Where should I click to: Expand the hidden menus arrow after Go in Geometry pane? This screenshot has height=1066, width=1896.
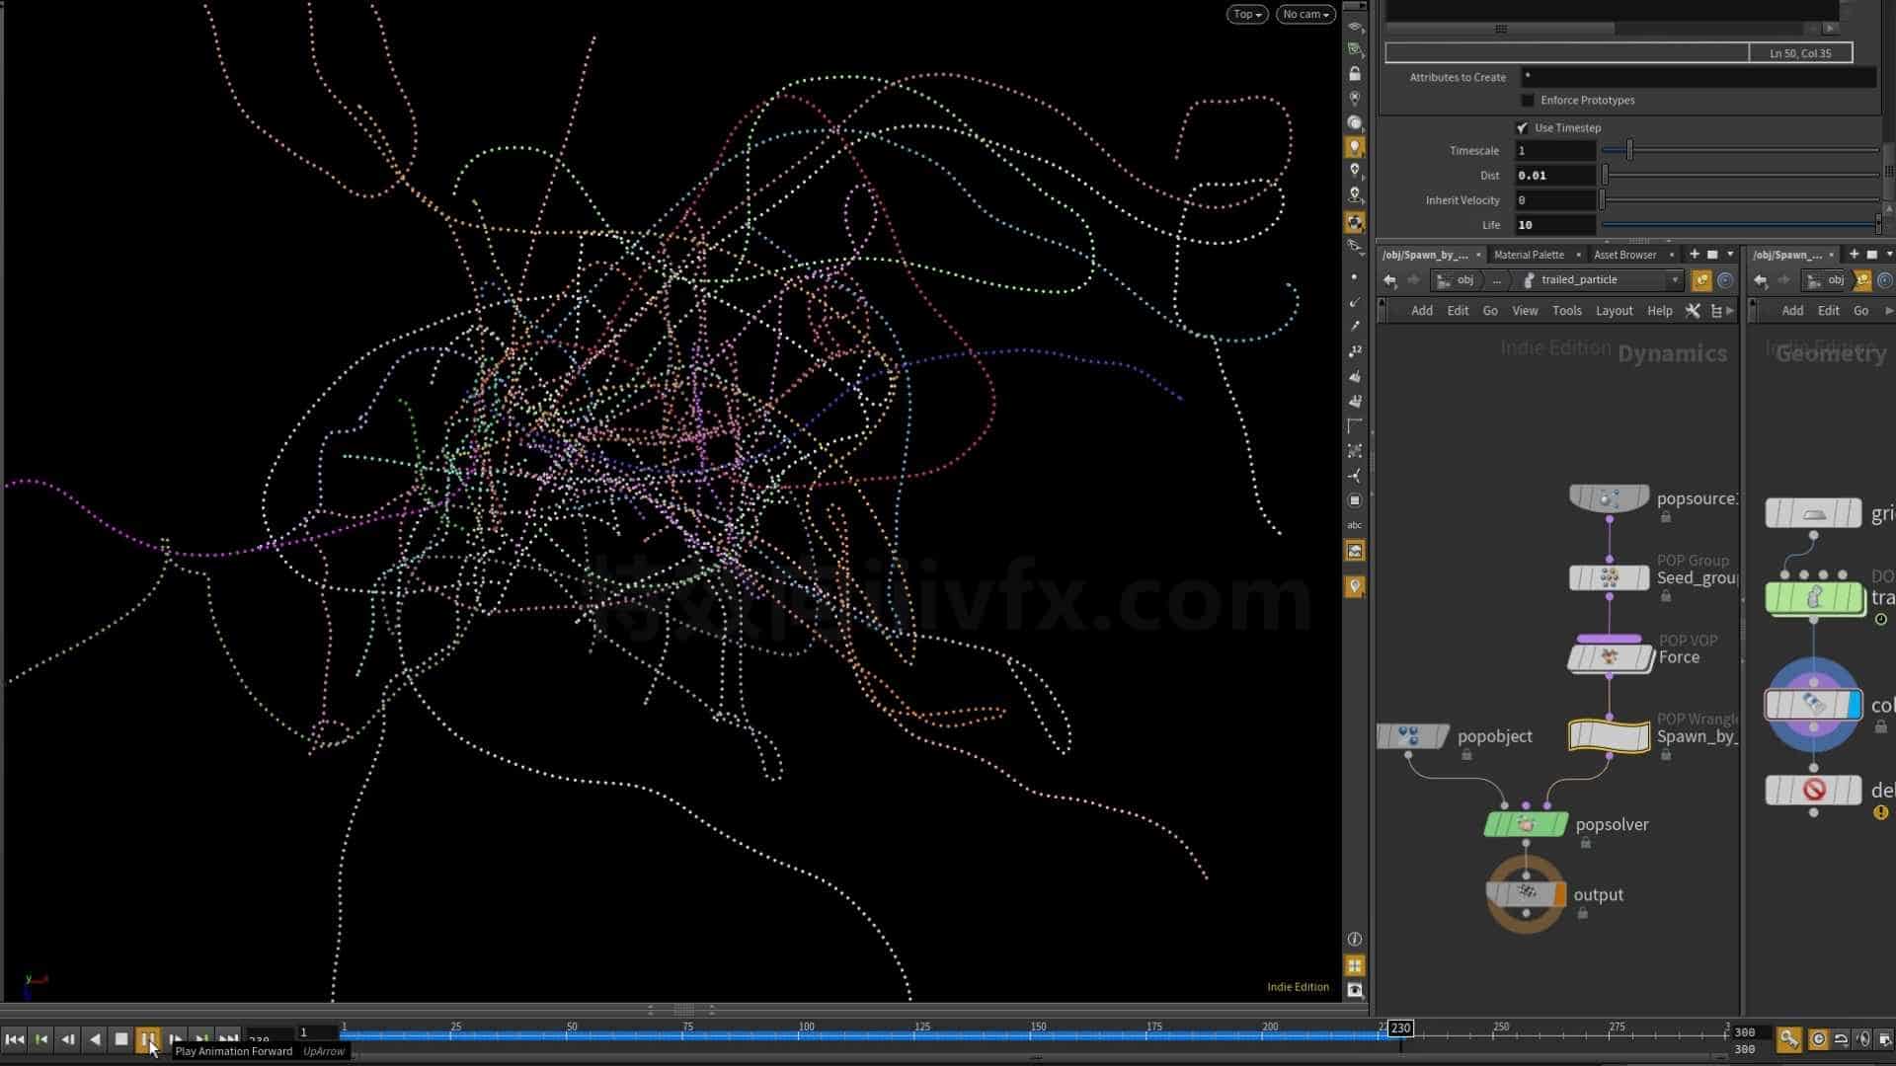coord(1888,311)
